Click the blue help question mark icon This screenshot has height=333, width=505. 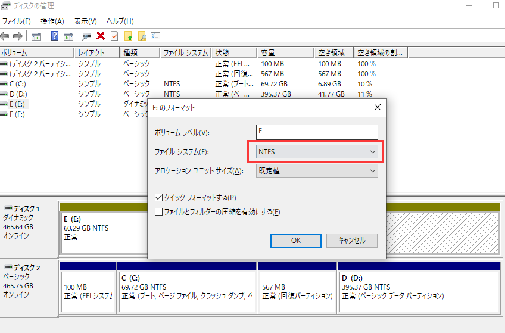click(54, 36)
